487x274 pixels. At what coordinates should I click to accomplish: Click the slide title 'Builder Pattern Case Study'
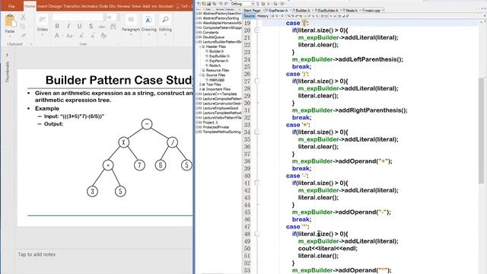[119, 80]
